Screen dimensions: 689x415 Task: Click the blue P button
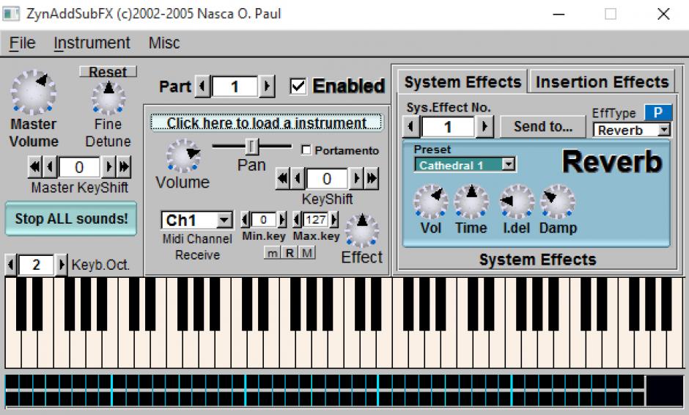coord(657,112)
